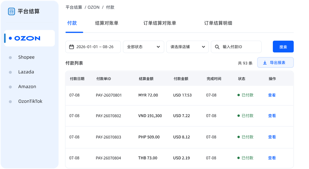Click payment amount USD 2.19
Screen dimensions: 309x169
(181, 158)
